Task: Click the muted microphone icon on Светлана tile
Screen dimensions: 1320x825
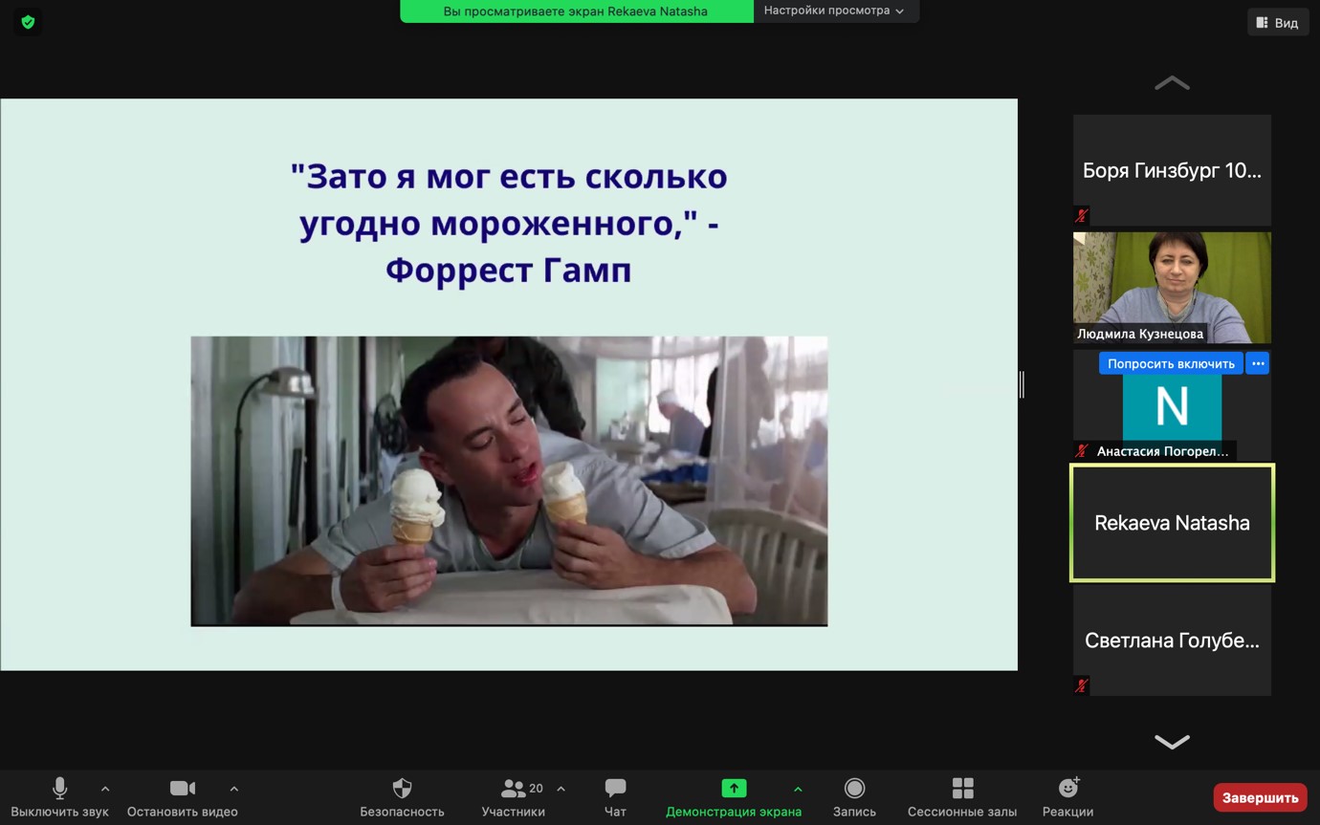Action: pyautogui.click(x=1082, y=685)
